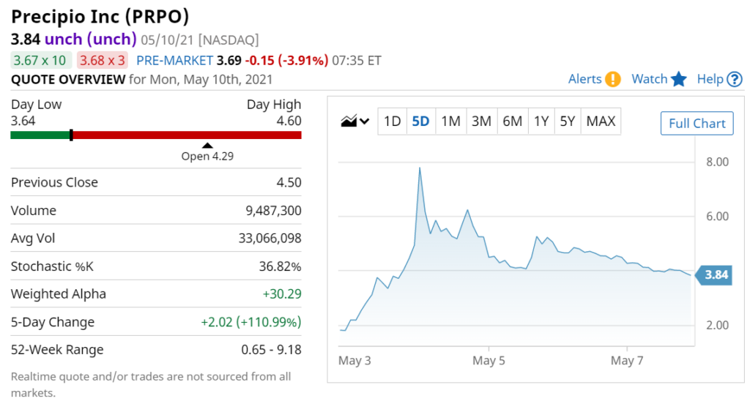Screen dimensions: 750x404
Task: Click the 3.84 unch (unch) last price
Action: pos(74,39)
